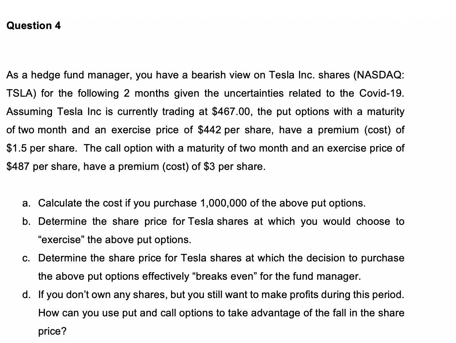Click the '$442' exercise price text
Image resolution: width=456 pixels, height=343 pixels.
[x=209, y=130]
